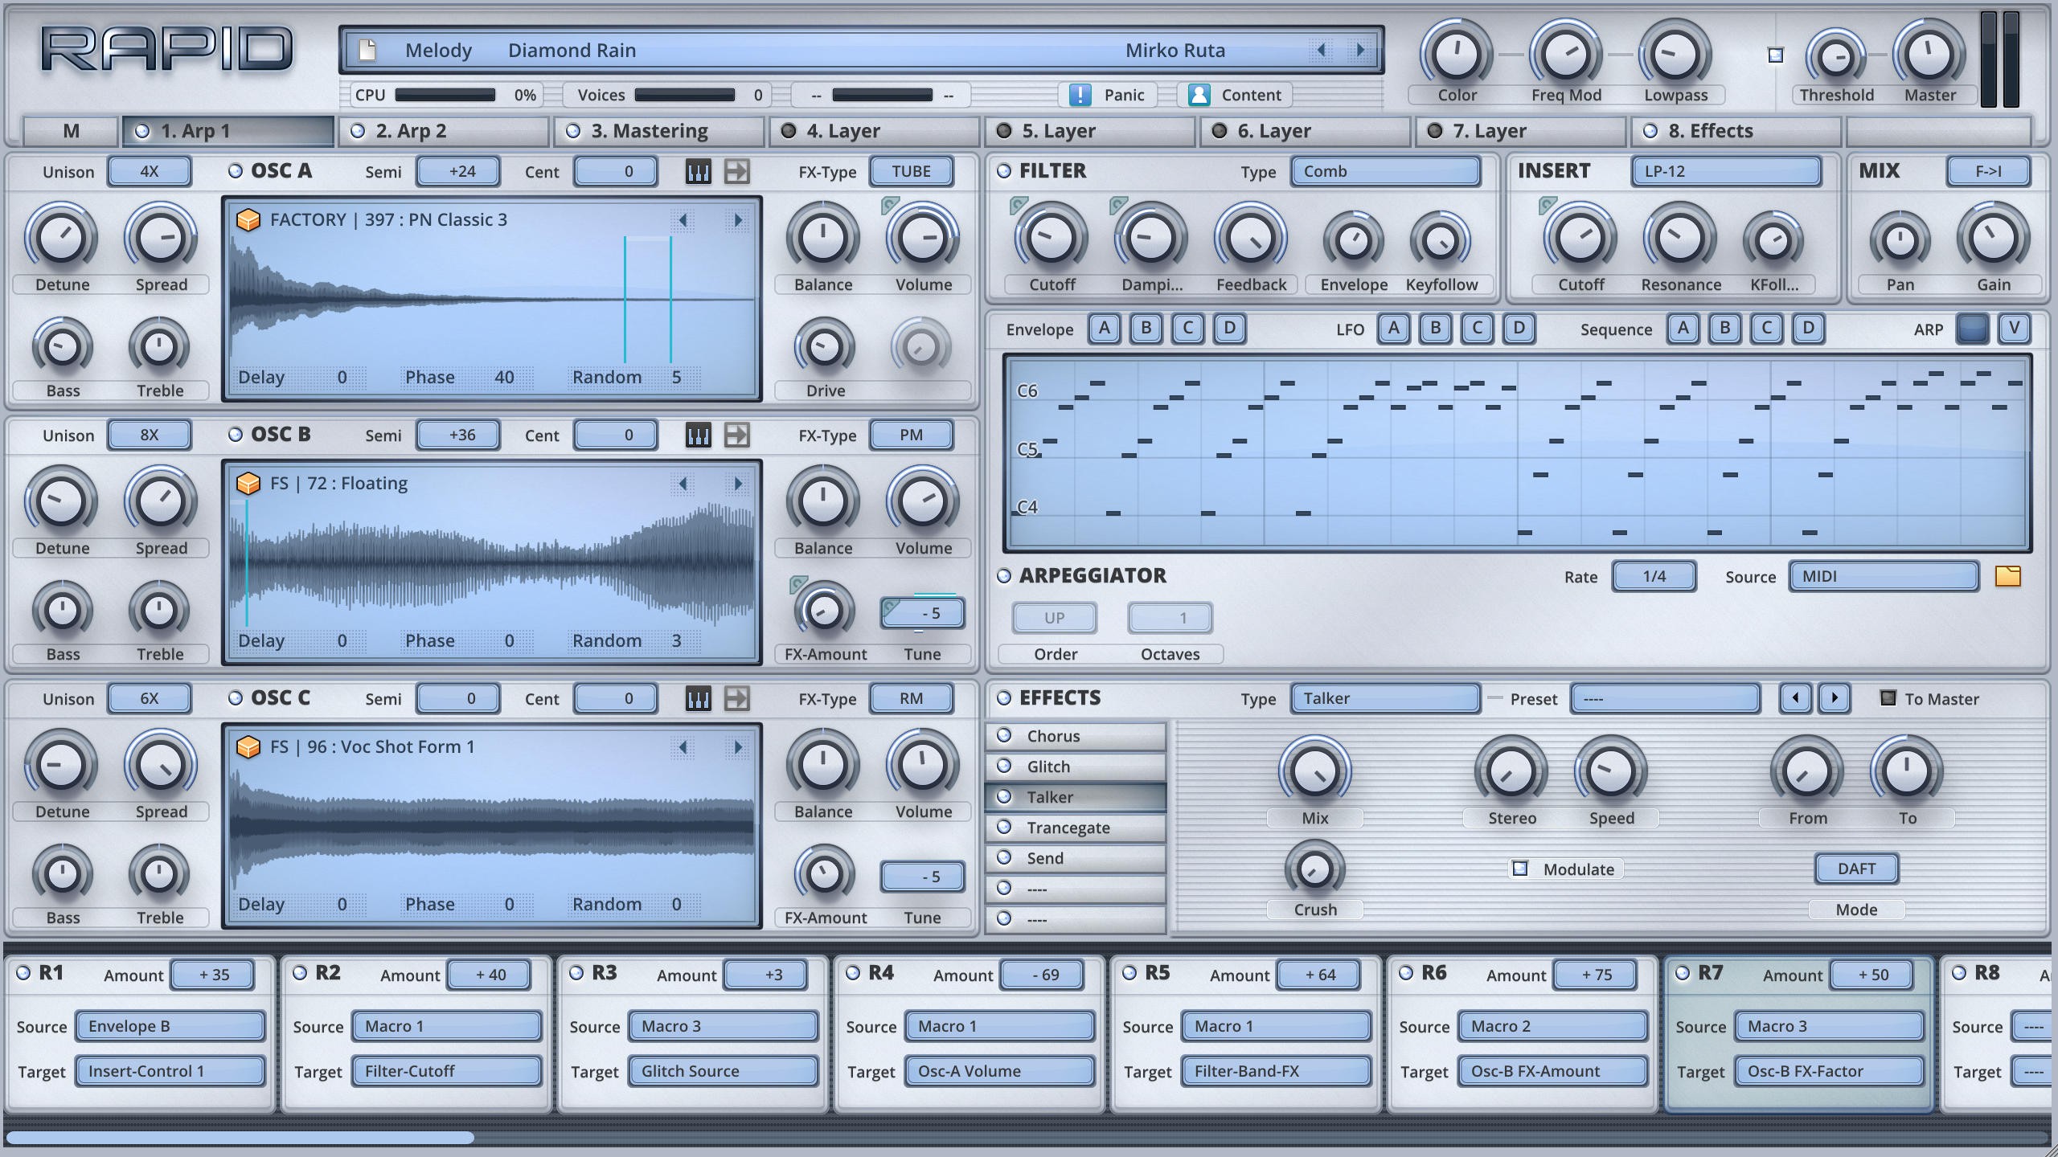This screenshot has width=2058, height=1157.
Task: Toggle OSC B power button
Action: click(x=235, y=434)
